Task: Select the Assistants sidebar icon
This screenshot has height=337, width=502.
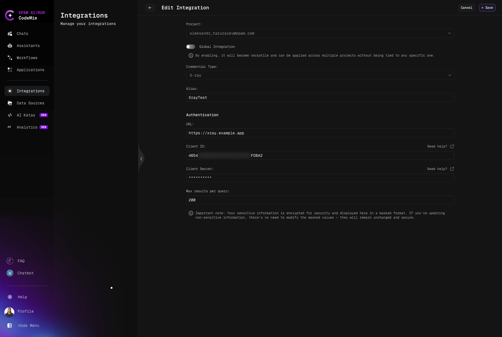Action: coord(10,46)
